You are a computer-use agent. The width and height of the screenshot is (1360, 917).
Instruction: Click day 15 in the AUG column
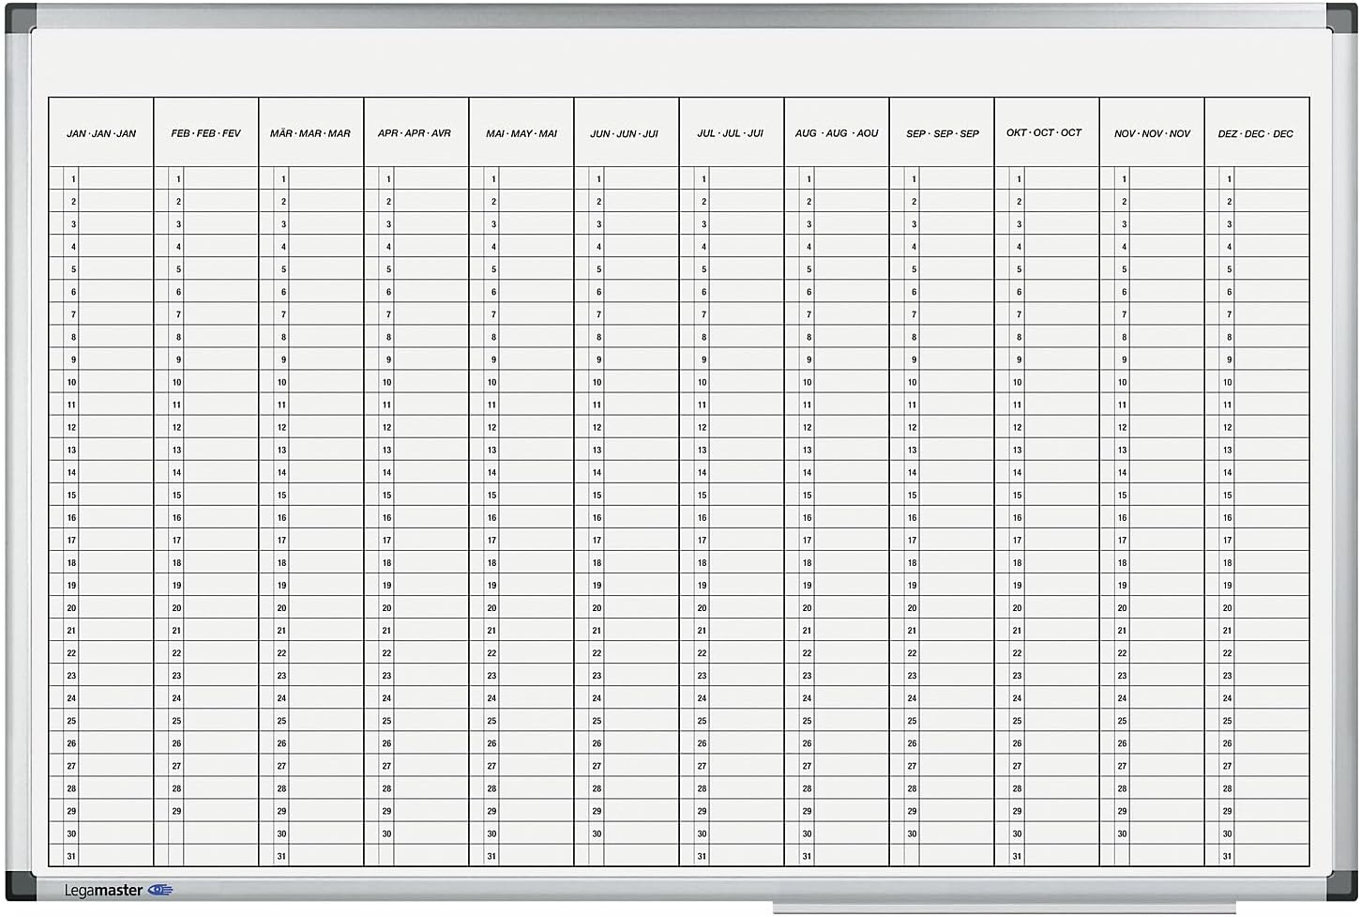point(807,495)
